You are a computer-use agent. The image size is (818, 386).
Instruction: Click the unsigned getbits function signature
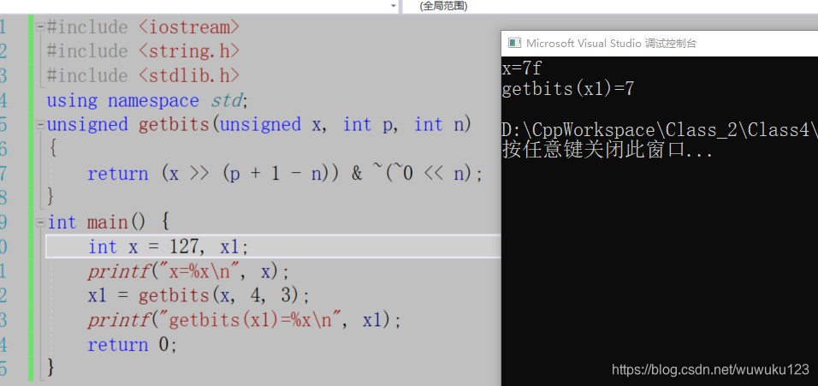(x=259, y=125)
